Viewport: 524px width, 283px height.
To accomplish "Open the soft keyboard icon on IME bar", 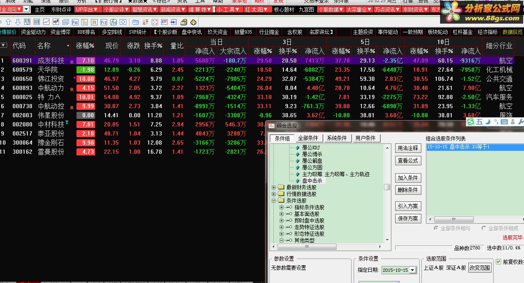I will click(x=504, y=122).
